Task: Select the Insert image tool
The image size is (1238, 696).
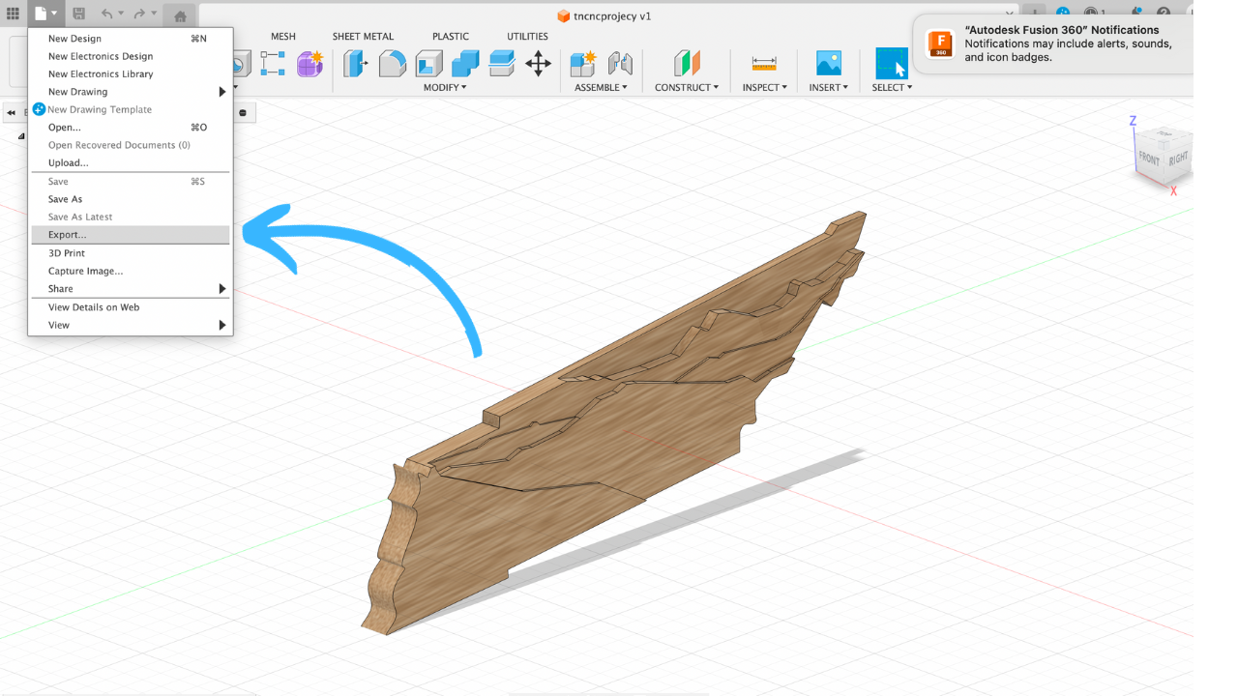Action: 829,64
